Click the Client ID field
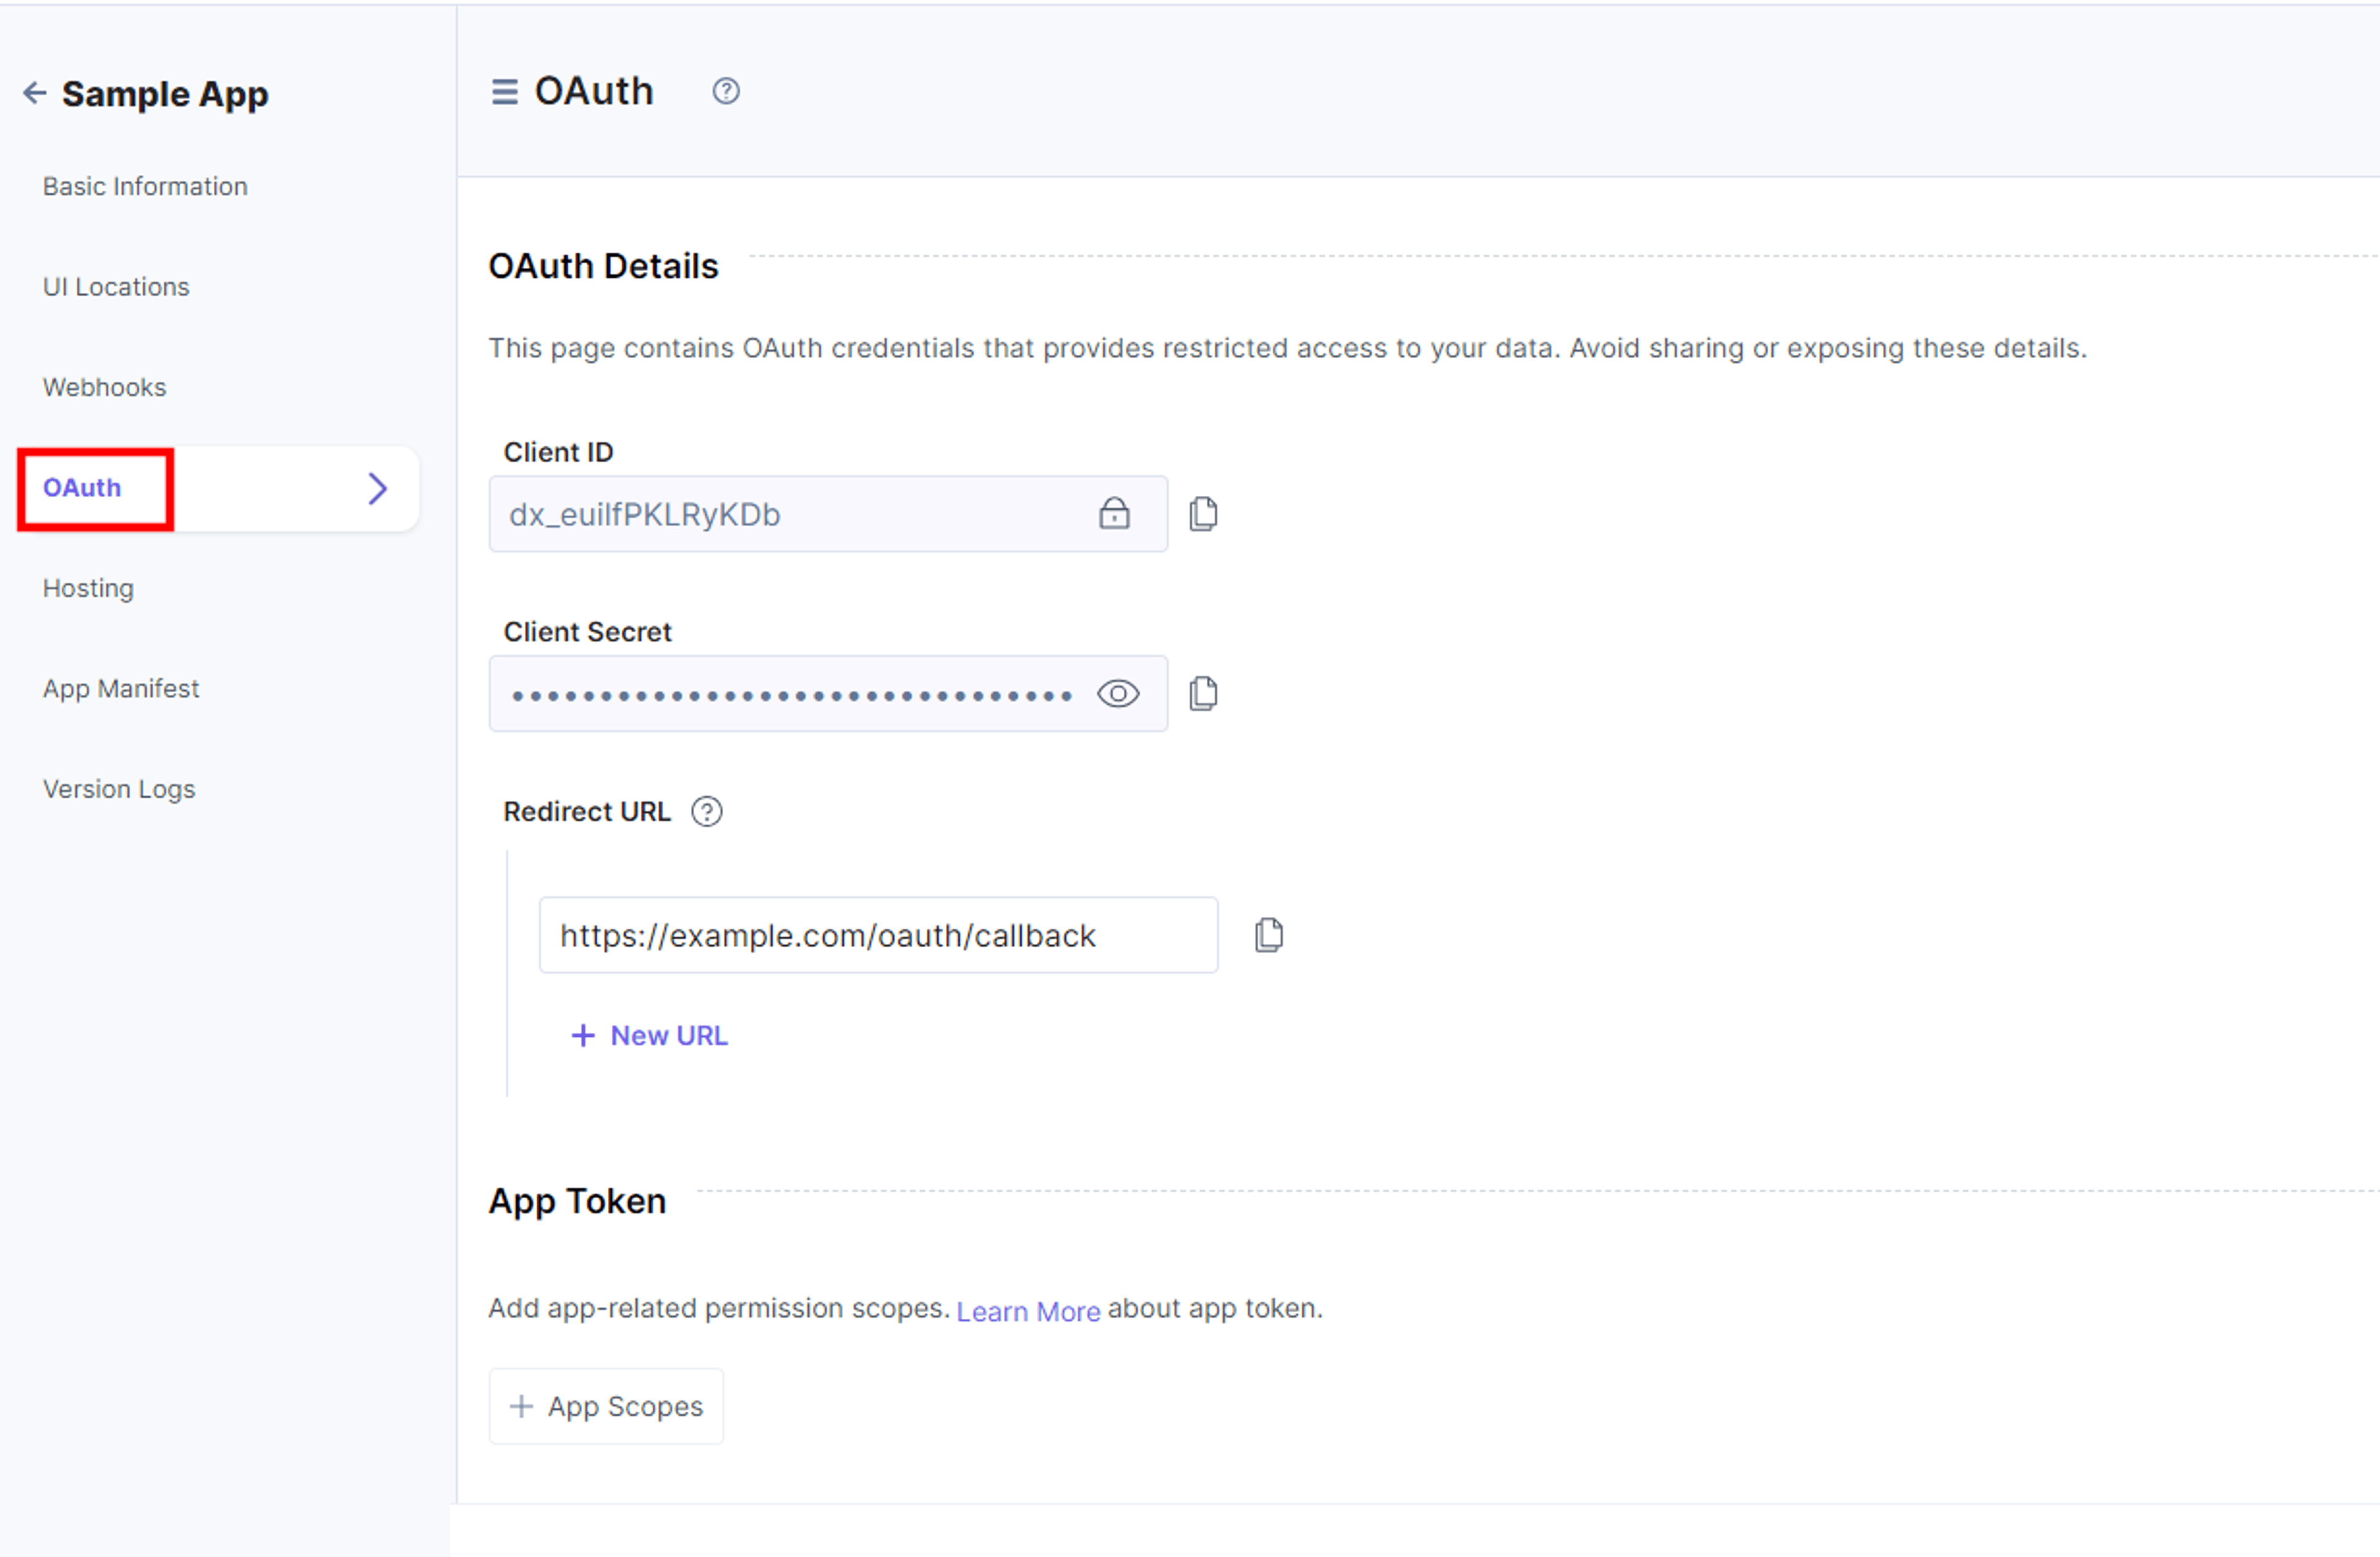The image size is (2380, 1557). point(828,514)
